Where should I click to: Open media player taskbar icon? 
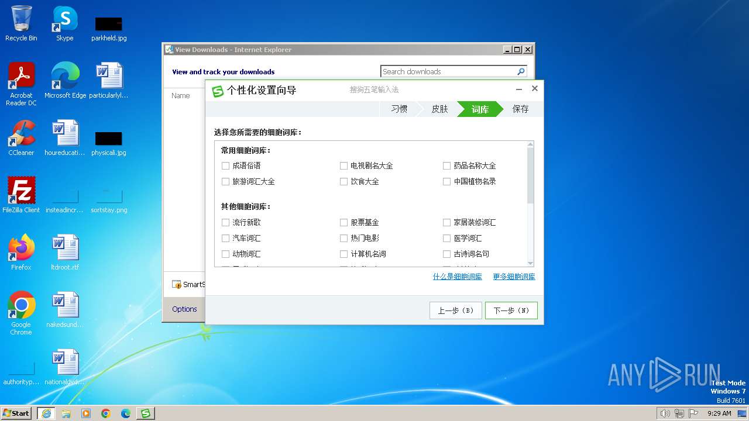tap(86, 413)
